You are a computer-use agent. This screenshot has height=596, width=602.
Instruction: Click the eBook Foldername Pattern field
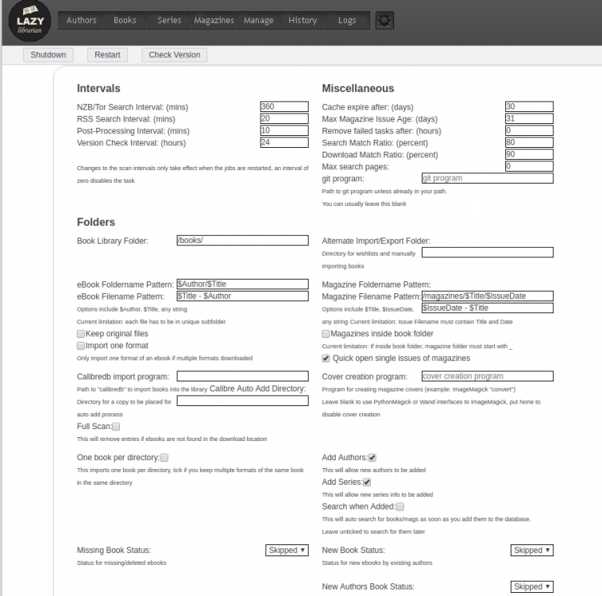242,284
